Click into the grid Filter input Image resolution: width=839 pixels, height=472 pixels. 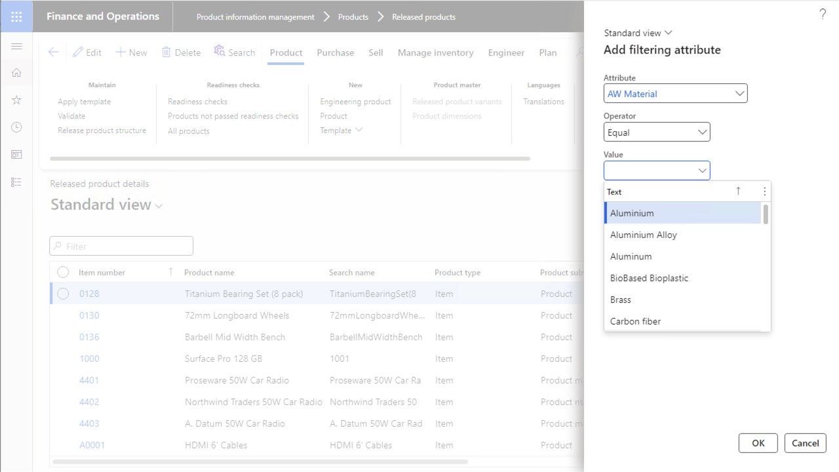[121, 246]
